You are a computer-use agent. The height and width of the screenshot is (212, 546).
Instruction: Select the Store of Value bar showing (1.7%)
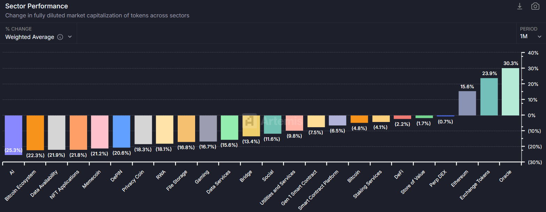pos(424,117)
